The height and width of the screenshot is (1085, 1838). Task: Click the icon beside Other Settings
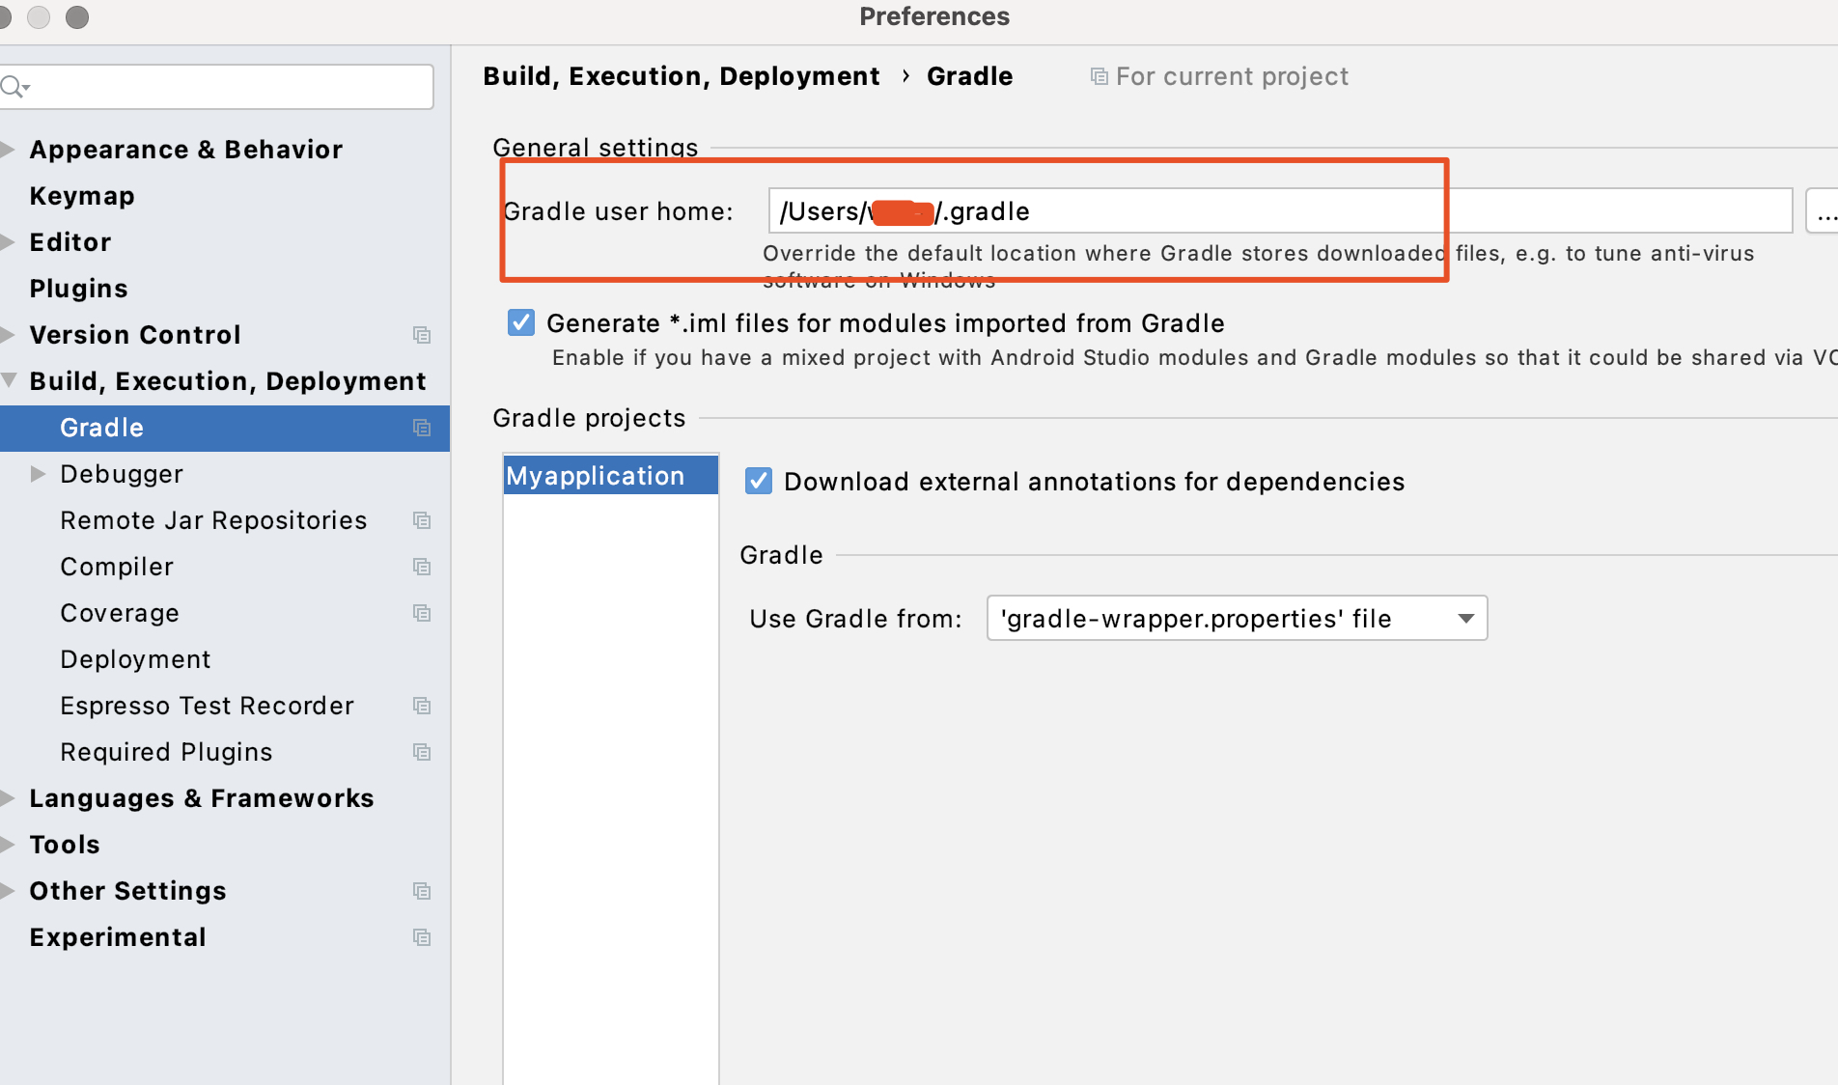[422, 891]
